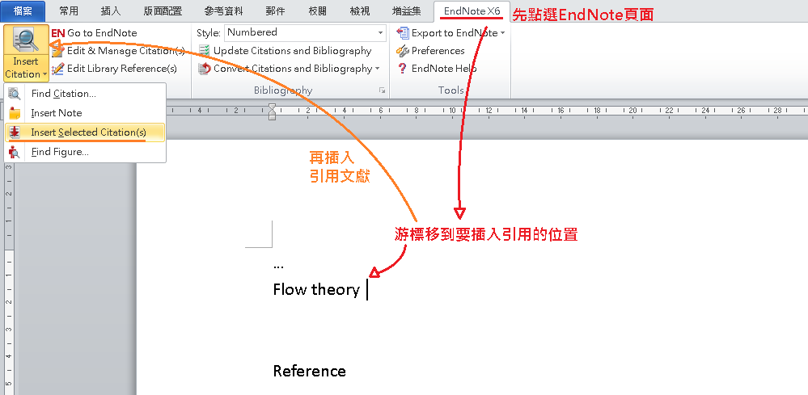This screenshot has width=808, height=395.
Task: Open the Style combo box showing Numbered
Action: point(305,32)
